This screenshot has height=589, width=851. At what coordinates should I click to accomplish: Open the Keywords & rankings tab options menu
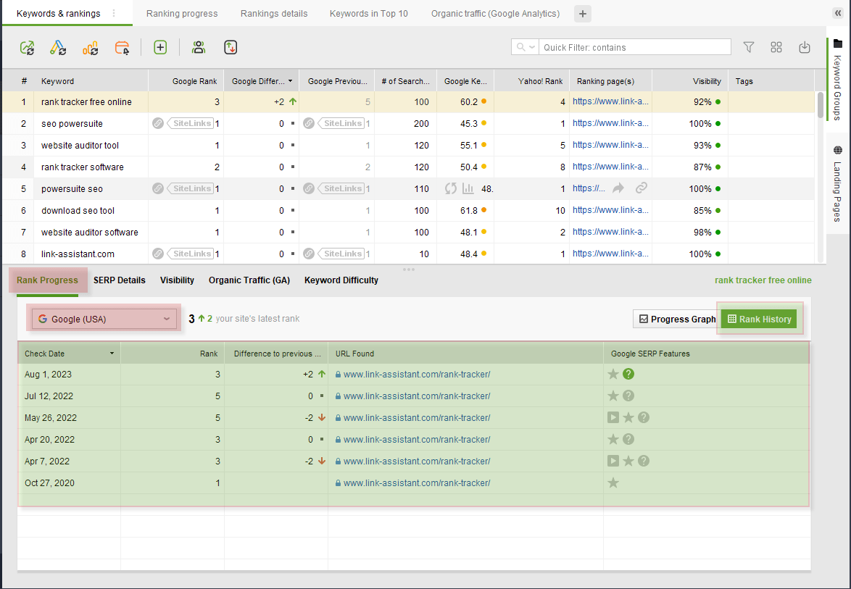[114, 13]
